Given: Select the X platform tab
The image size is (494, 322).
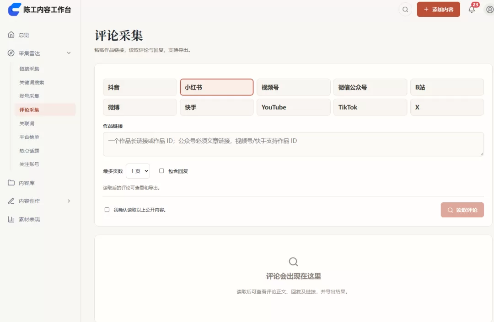Looking at the screenshot, I should click(447, 107).
